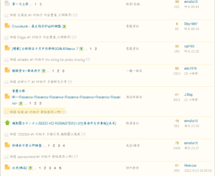Click the attachment icon on the Rosenna thread
215x176 pixels.
21,103
